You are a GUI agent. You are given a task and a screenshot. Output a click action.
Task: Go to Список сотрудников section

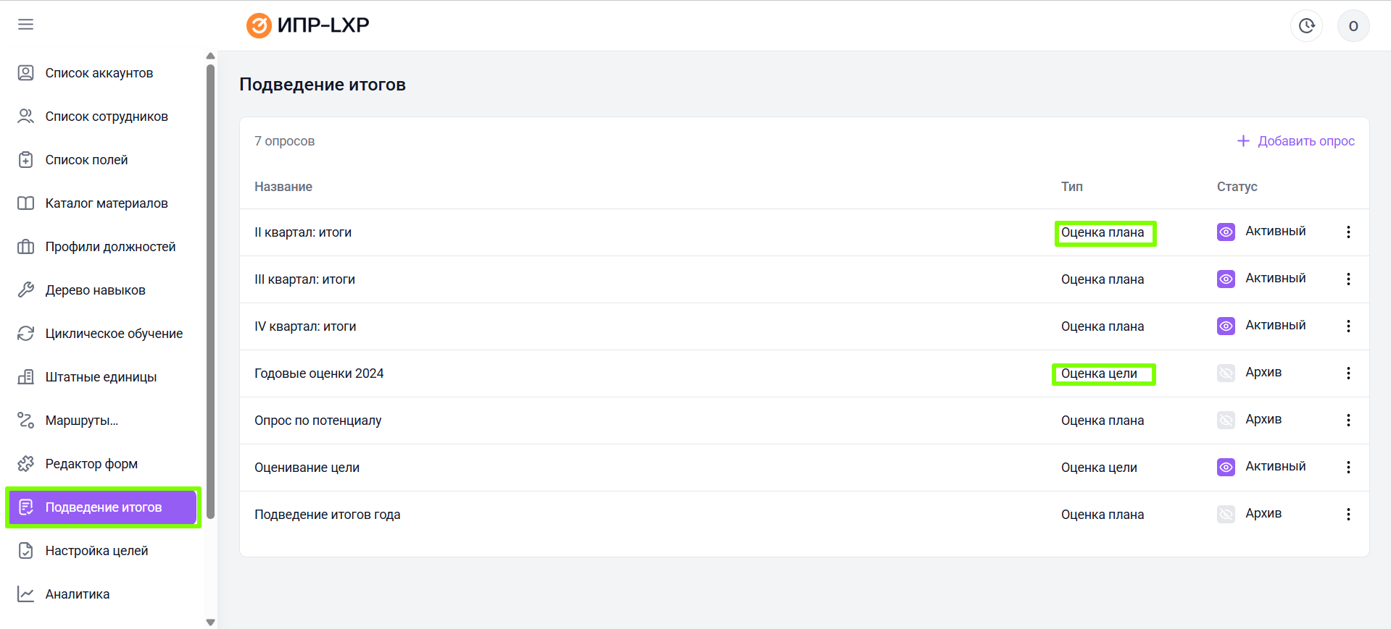(x=106, y=117)
